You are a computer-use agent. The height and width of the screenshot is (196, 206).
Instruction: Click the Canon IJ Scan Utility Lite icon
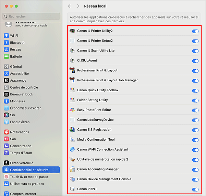[x=72, y=51]
